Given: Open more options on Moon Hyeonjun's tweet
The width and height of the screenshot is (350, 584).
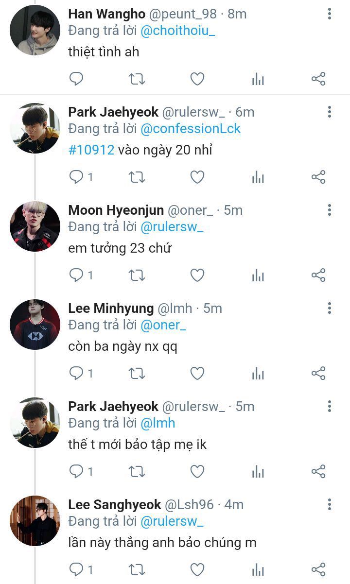Looking at the screenshot, I should [x=330, y=210].
